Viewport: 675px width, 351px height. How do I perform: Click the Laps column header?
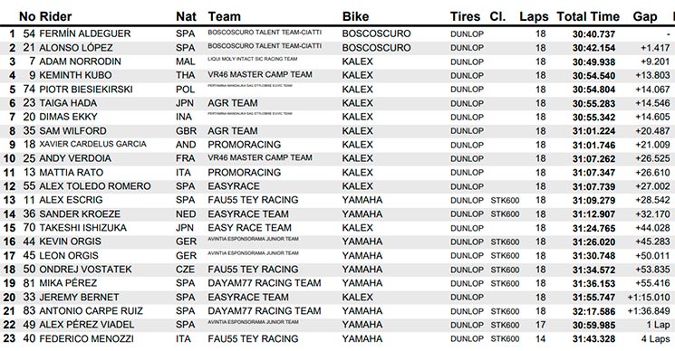tap(534, 17)
